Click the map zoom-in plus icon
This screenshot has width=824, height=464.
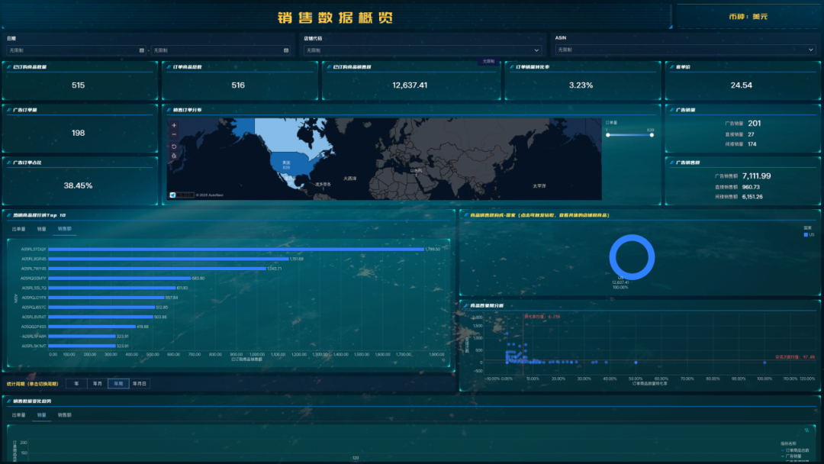point(174,125)
